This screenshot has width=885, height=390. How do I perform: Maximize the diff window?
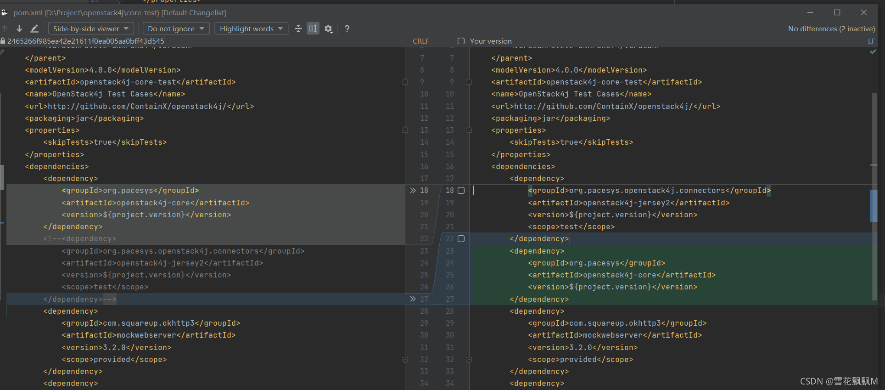(x=837, y=12)
